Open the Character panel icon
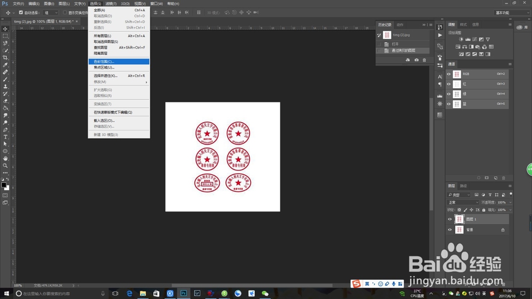The width and height of the screenshot is (532, 299). tap(440, 76)
